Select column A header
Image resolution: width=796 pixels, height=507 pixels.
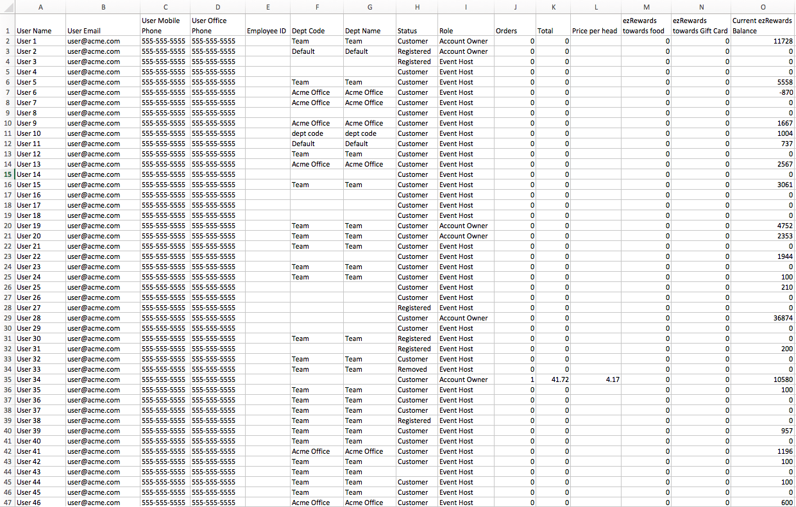[40, 7]
